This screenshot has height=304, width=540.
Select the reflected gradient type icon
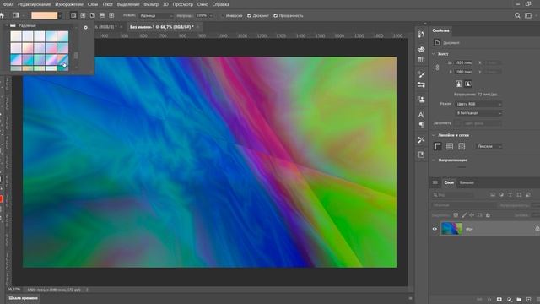tap(102, 15)
